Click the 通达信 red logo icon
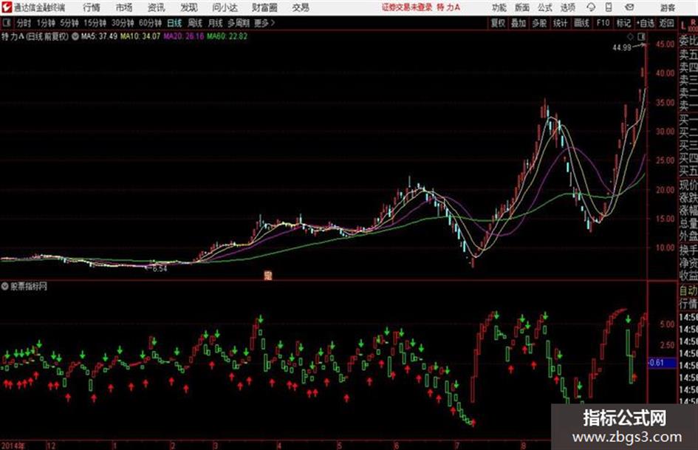Viewport: 698px width, 450px height. (x=7, y=7)
